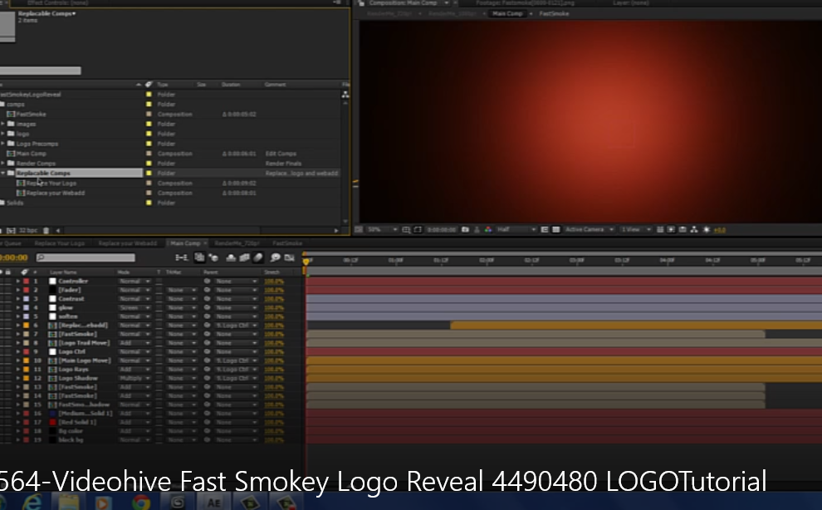Select FastSmoke in viewer breadcrumb
This screenshot has height=510, width=822.
554,13
